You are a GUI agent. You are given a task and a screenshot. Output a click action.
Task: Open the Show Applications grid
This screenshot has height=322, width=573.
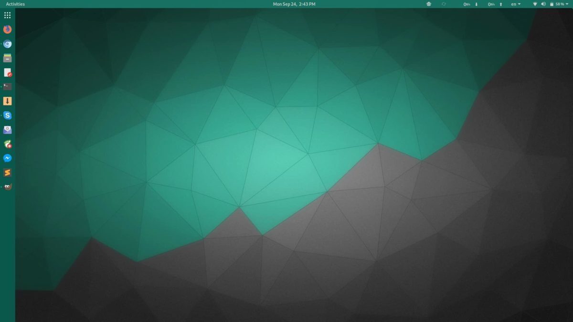7,15
